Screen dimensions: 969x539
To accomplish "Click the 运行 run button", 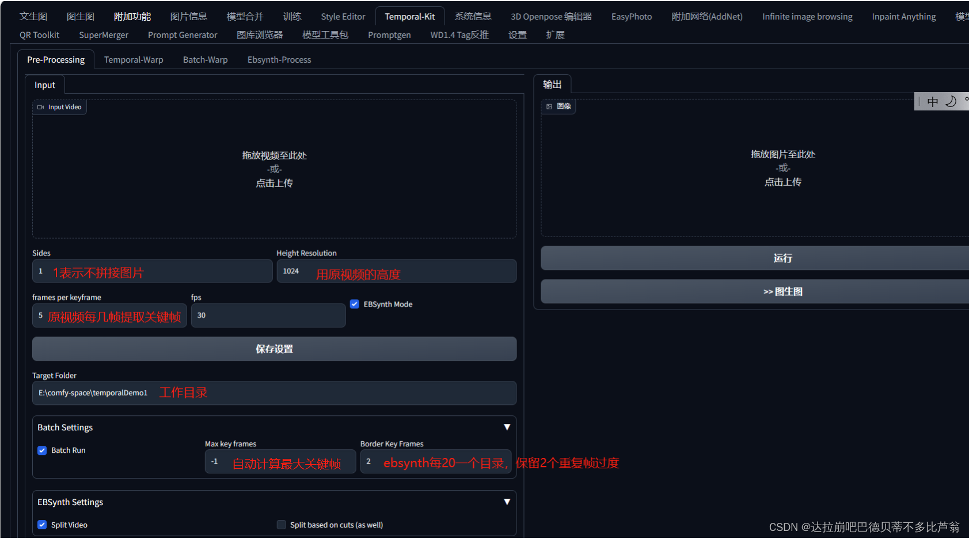I will coord(782,258).
